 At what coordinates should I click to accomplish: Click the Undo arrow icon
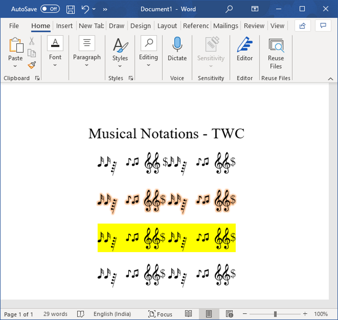[x=85, y=9]
